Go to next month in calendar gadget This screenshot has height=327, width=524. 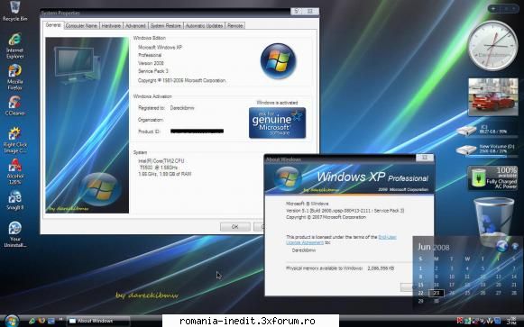coord(515,247)
